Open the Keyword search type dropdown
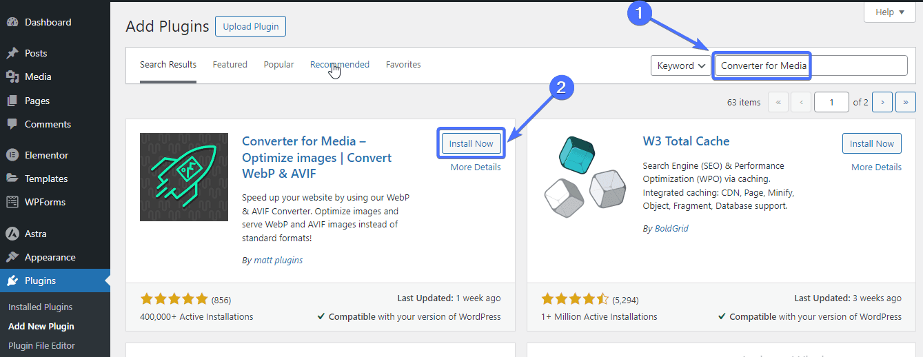Screen dimensions: 923x357 (681, 65)
